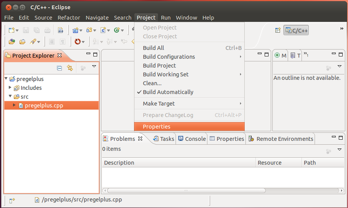Open dropdown arrow next to New icon
This screenshot has width=348, height=208.
(x=17, y=30)
